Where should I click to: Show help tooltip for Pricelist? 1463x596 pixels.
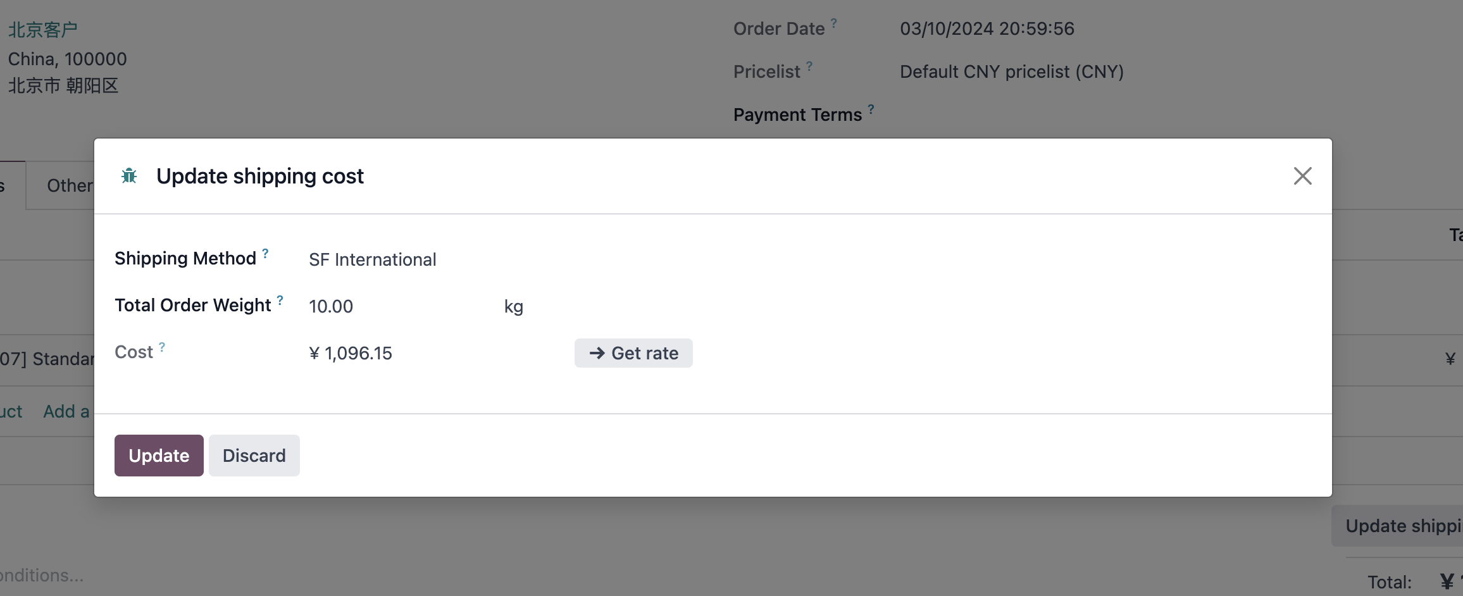pyautogui.click(x=809, y=66)
